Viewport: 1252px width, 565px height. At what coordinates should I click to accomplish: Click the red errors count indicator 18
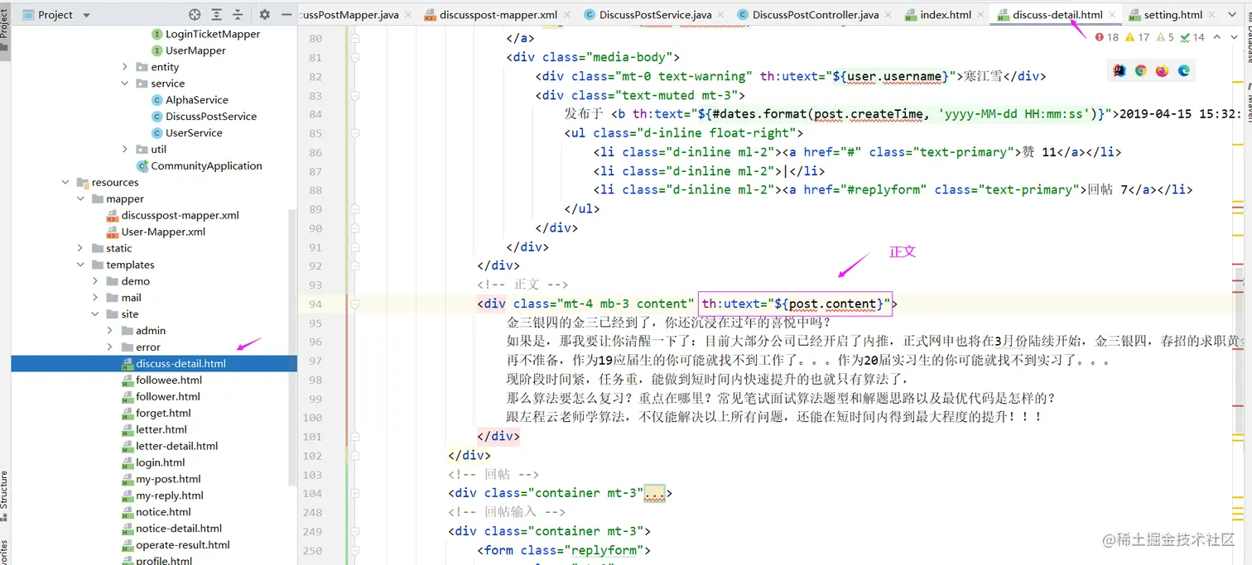1106,37
